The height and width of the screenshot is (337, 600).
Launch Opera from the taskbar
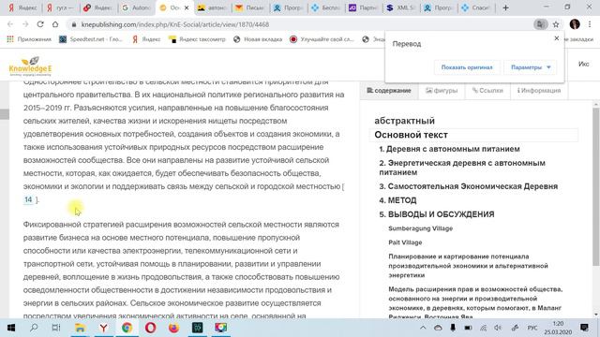(x=150, y=328)
